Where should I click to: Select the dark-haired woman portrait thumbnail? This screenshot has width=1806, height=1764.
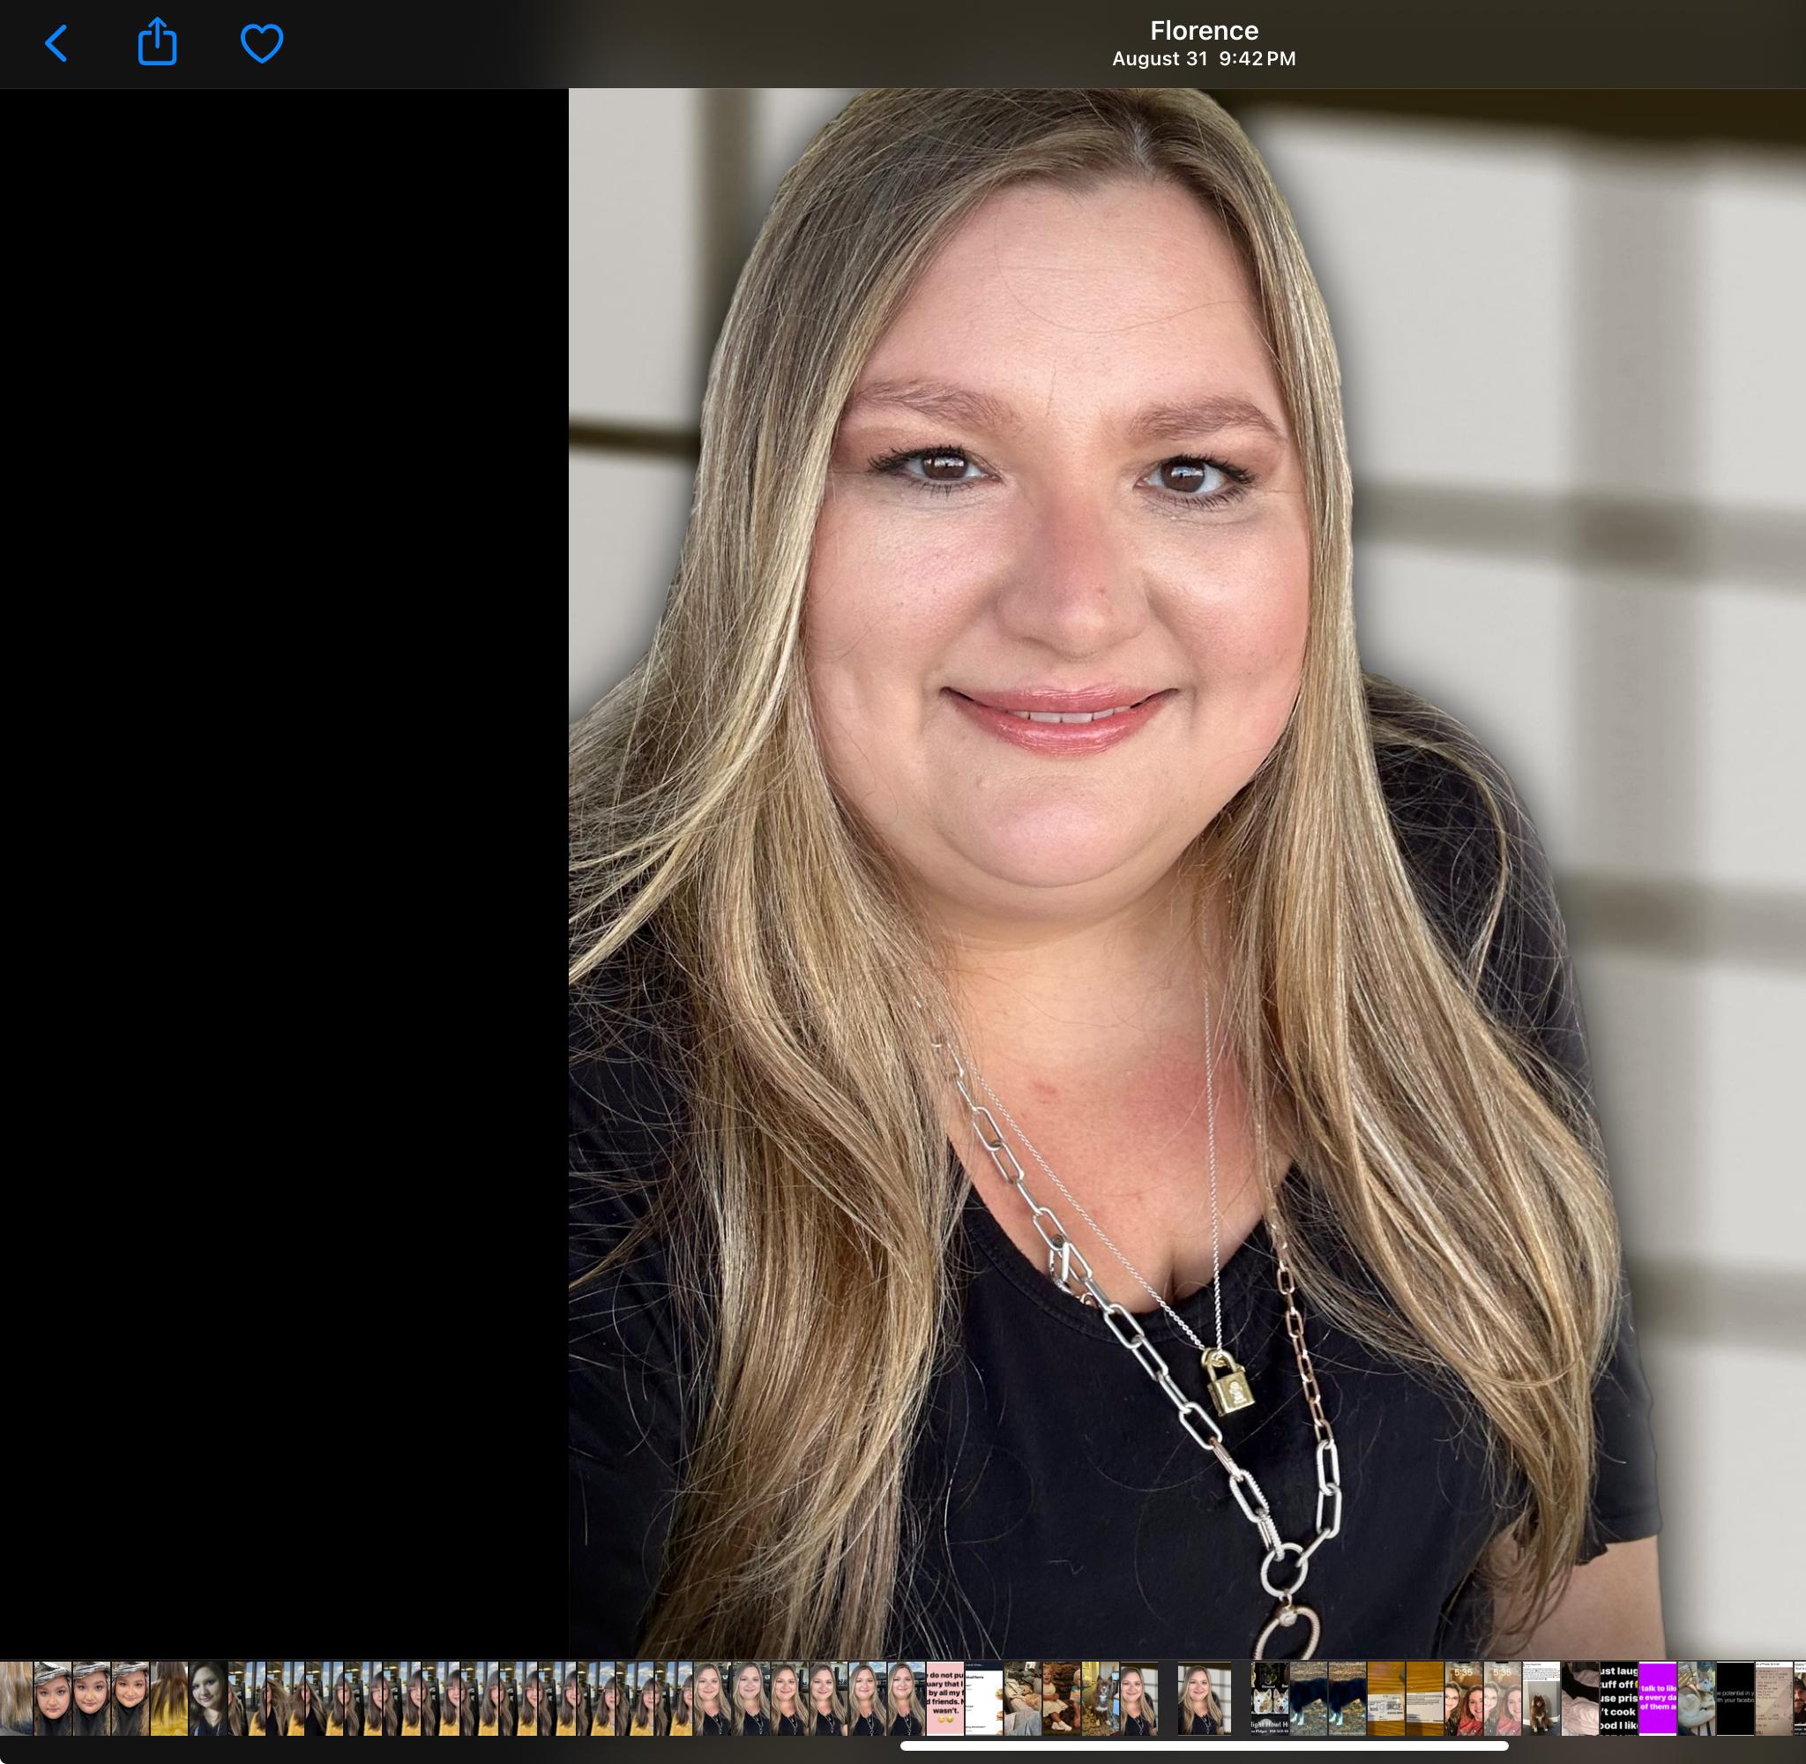pyautogui.click(x=207, y=1698)
